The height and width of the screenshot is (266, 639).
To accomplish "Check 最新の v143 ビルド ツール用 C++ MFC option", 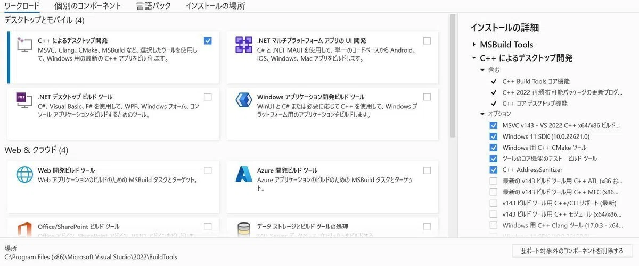I will click(x=493, y=192).
